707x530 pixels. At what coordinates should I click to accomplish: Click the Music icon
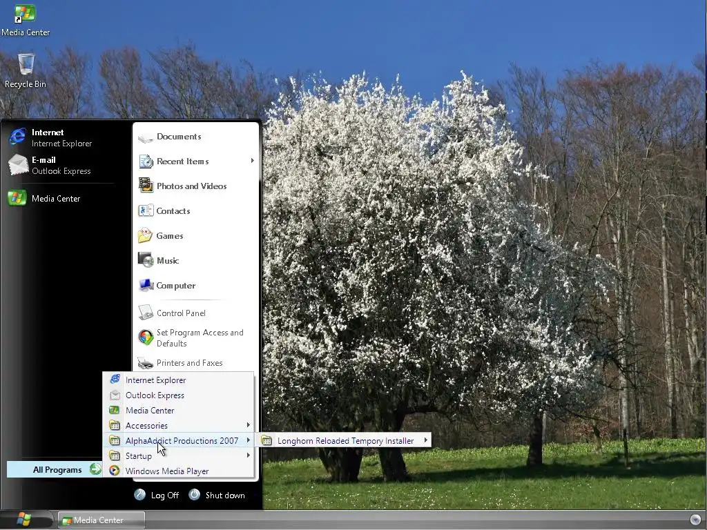tap(146, 260)
